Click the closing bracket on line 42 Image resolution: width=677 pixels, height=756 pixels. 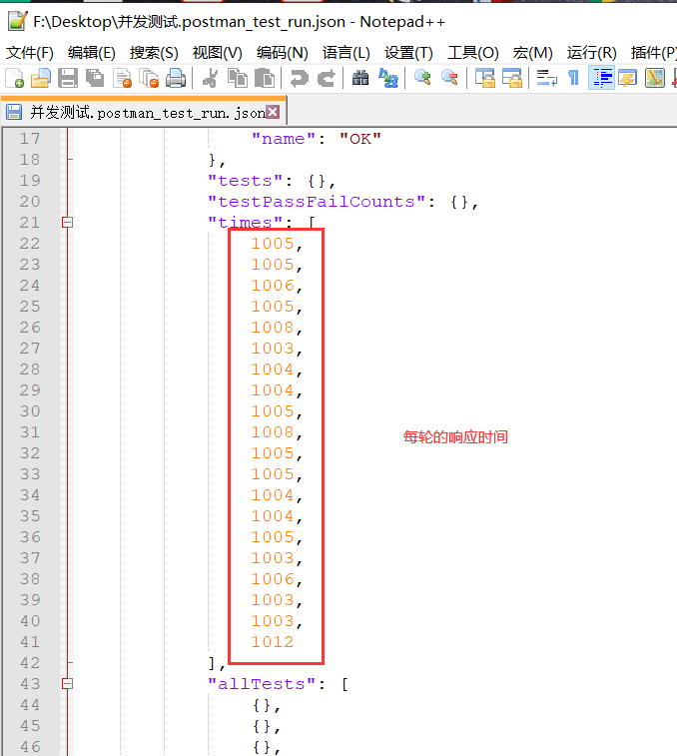(x=212, y=663)
